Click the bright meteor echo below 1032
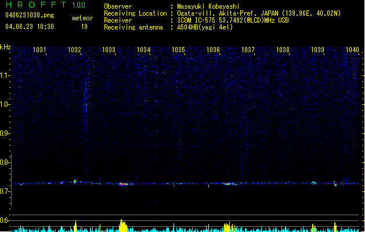 (x=75, y=182)
